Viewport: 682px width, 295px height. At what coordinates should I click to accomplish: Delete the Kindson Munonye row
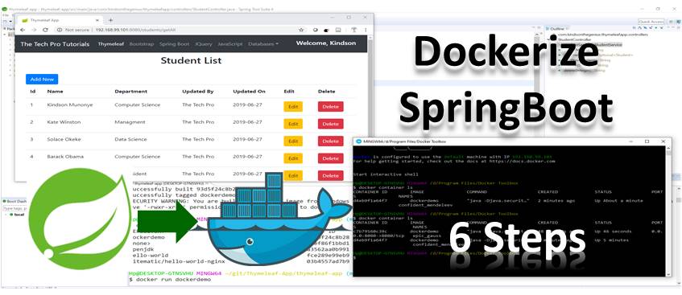pyautogui.click(x=331, y=106)
